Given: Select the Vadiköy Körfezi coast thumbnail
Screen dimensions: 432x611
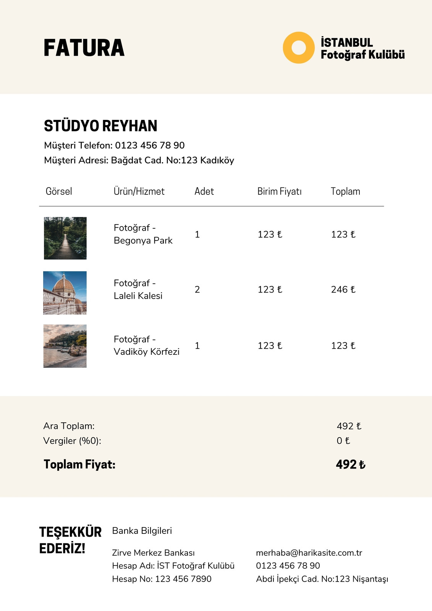Looking at the screenshot, I should pos(65,346).
